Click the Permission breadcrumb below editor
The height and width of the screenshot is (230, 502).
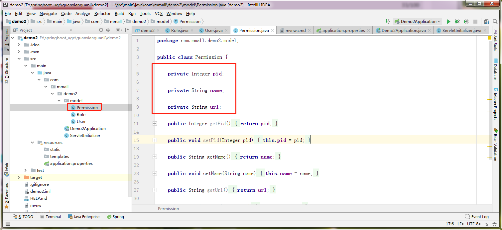point(168,209)
